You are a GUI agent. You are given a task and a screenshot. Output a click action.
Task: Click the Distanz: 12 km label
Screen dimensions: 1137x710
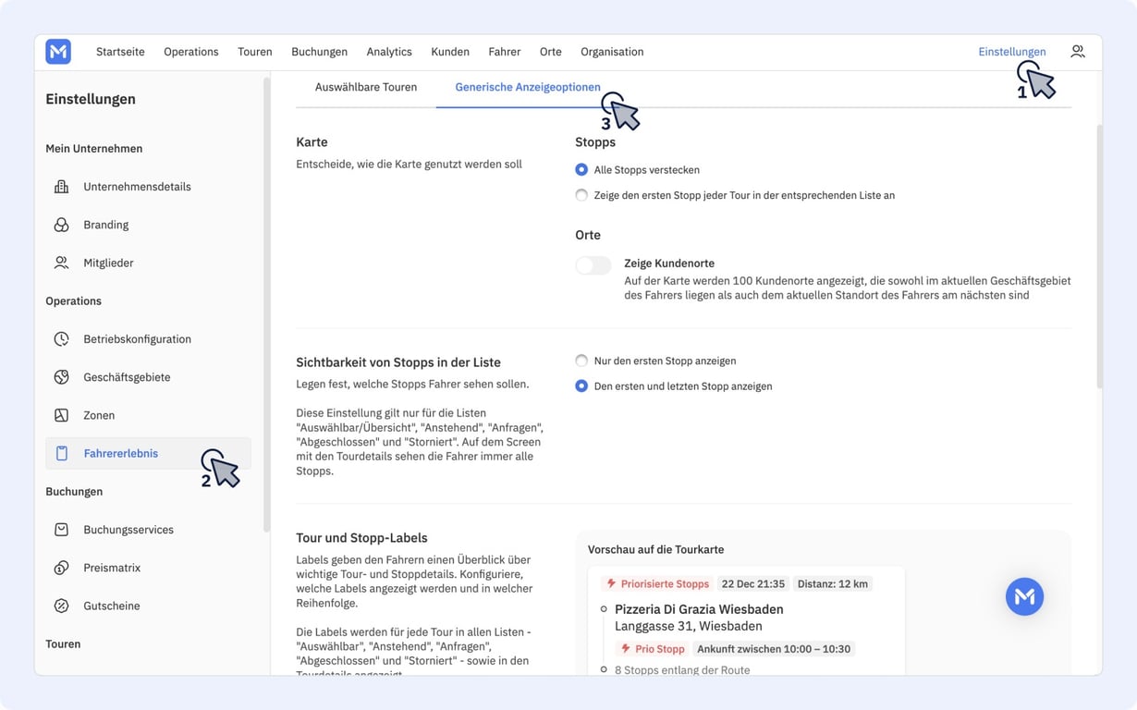[833, 583]
